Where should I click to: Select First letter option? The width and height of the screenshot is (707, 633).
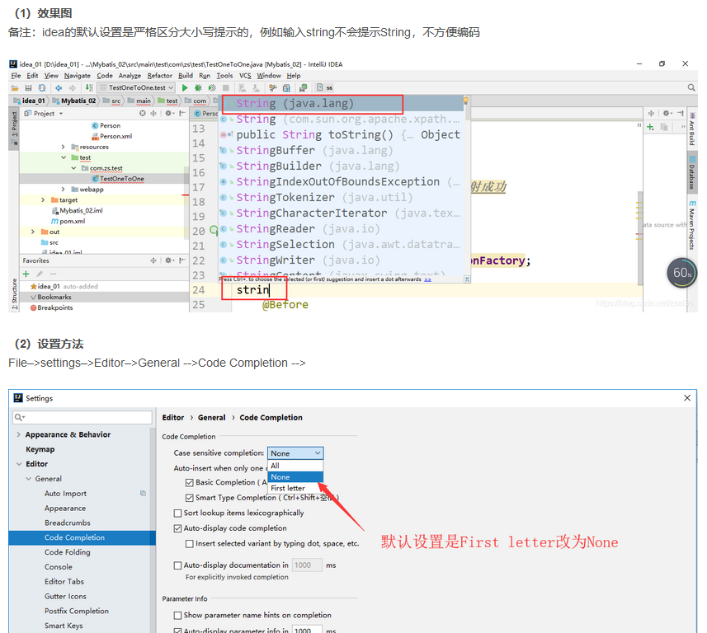[295, 488]
